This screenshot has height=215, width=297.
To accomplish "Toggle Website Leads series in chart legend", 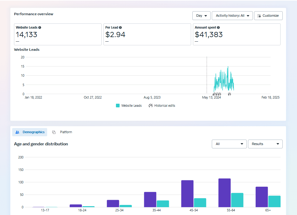I will click(131, 106).
